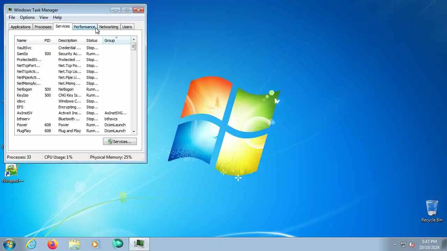Viewport: 447px width, 251px height.
Task: Launch Windows Media Player from taskbar
Action: pos(96,244)
